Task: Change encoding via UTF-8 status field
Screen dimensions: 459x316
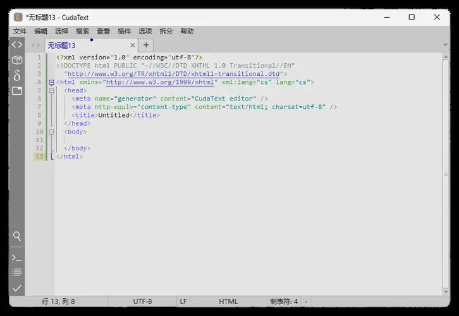Action: [x=142, y=301]
